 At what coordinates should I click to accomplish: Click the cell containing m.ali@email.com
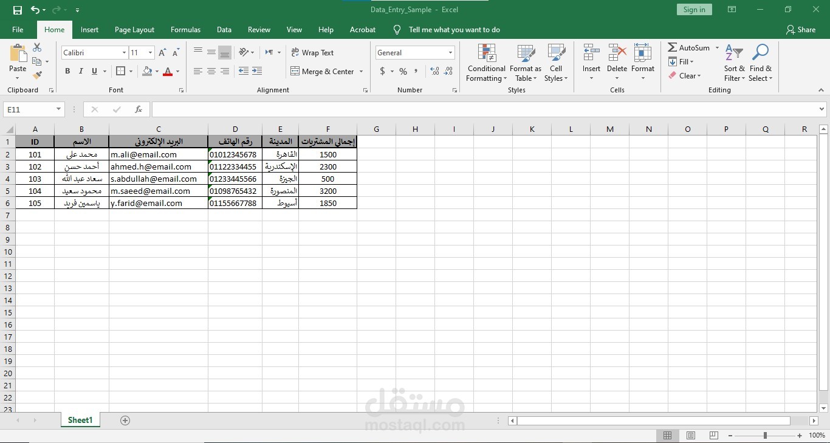point(159,154)
